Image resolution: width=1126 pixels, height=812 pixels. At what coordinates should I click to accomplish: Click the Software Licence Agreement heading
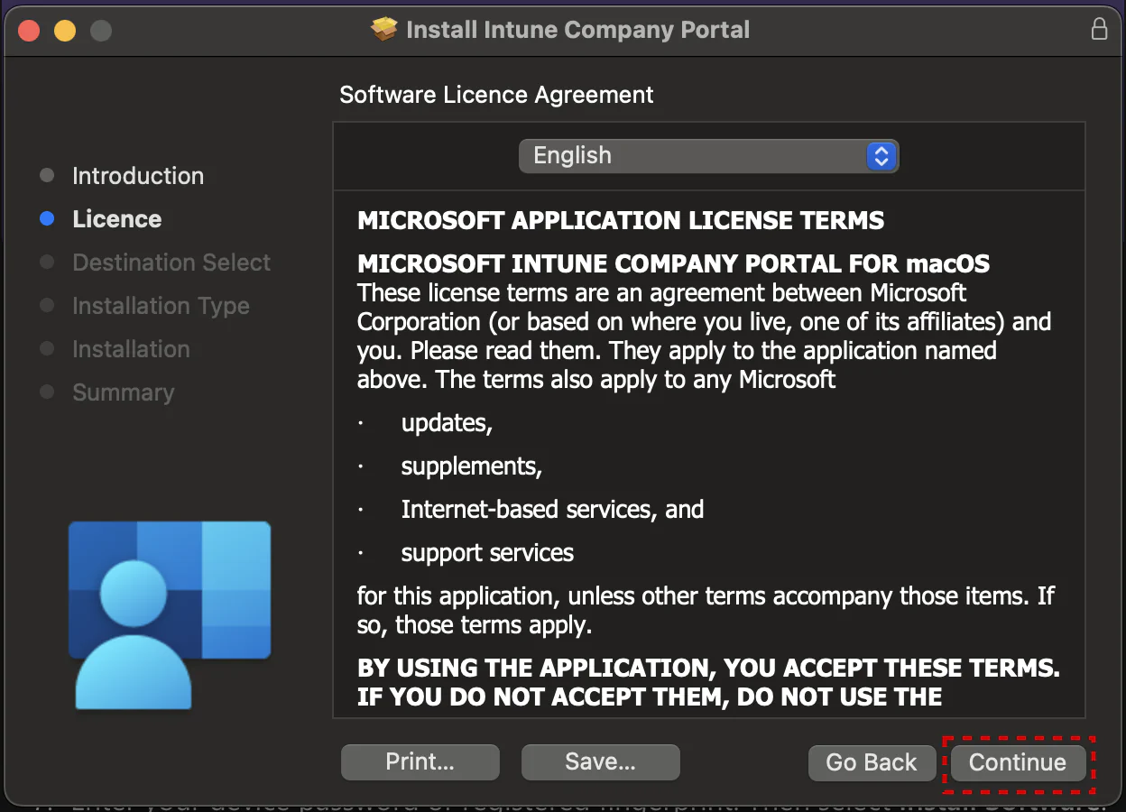[x=496, y=95]
